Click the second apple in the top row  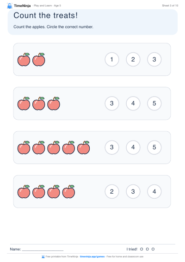(x=39, y=59)
